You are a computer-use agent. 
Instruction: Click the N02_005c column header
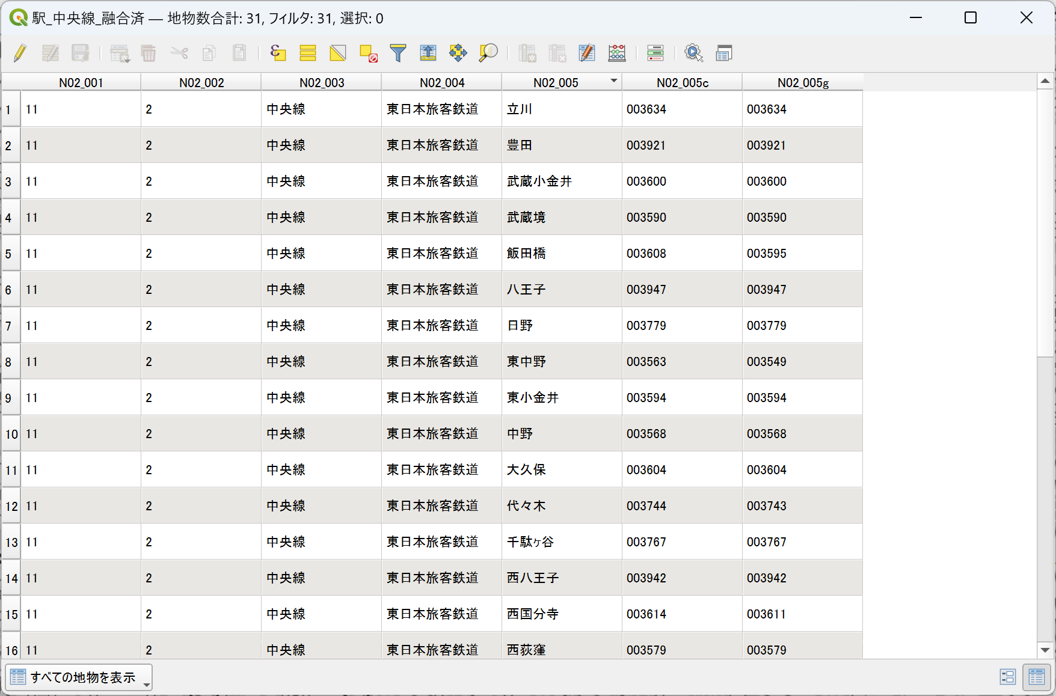pyautogui.click(x=682, y=82)
